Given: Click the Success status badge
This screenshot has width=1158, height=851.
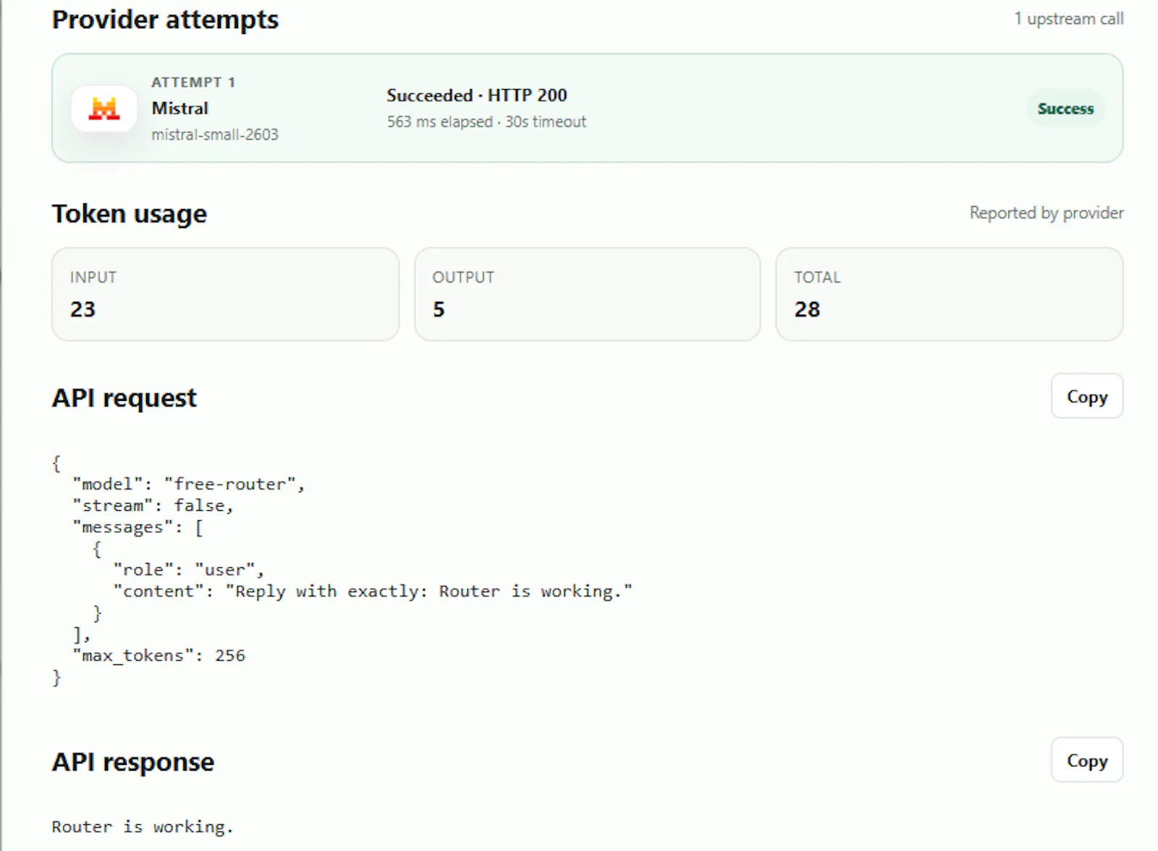Looking at the screenshot, I should tap(1065, 109).
